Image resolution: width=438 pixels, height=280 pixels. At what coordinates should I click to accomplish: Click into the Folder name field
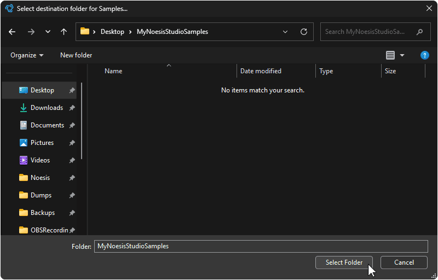pyautogui.click(x=261, y=246)
